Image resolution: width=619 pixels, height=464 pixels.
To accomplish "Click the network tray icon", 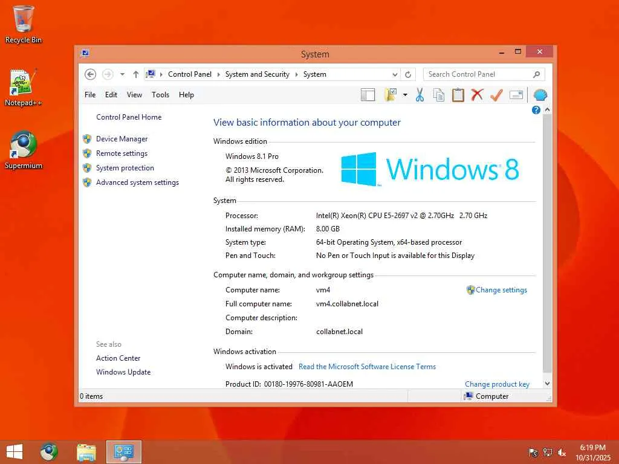I will click(547, 453).
